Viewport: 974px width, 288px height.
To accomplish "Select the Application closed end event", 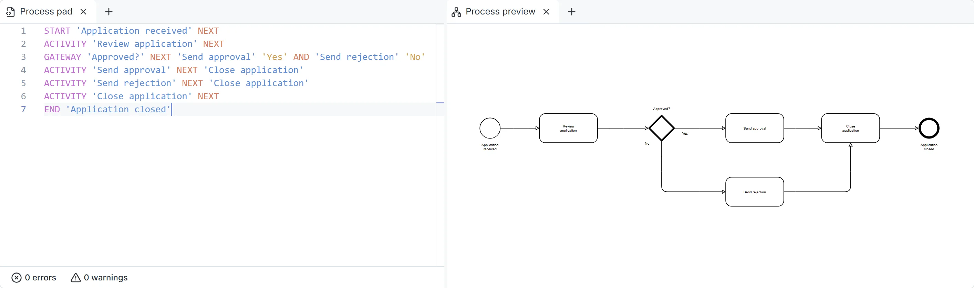I will tap(929, 128).
